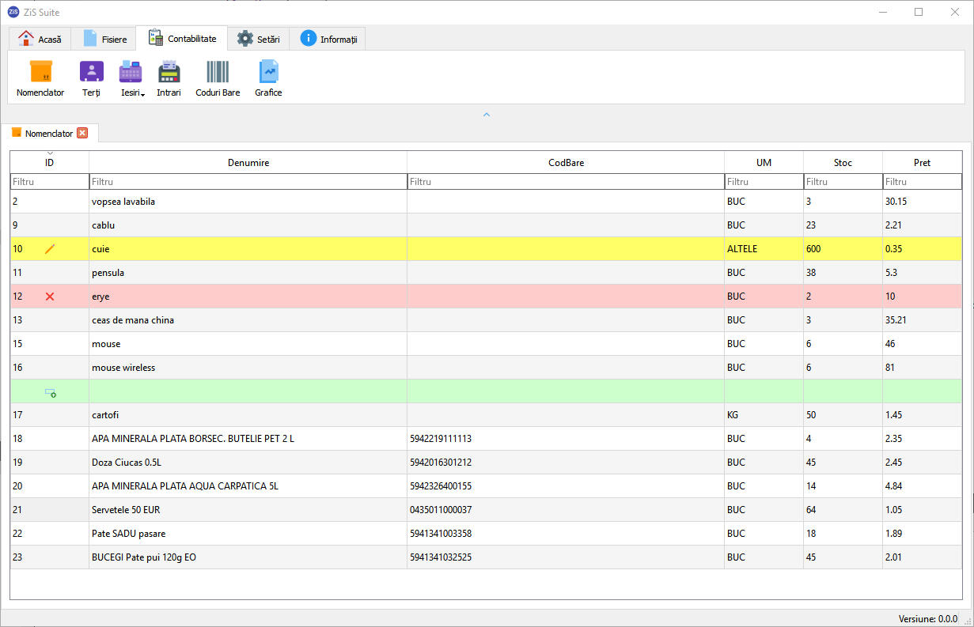974x627 pixels.
Task: Click the pencil edit icon in row 10
Action: pyautogui.click(x=50, y=249)
